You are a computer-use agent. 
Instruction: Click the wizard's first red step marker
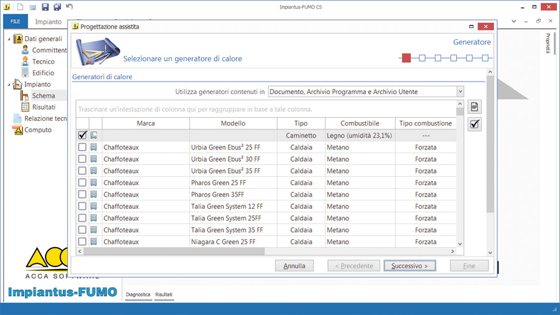[x=406, y=58]
